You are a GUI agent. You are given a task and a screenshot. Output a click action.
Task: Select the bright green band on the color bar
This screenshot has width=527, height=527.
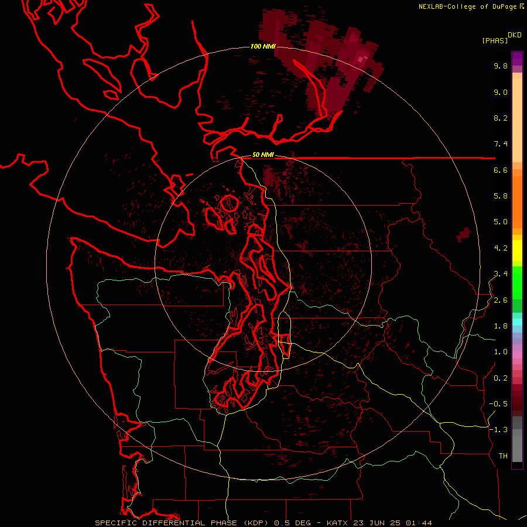(517, 282)
